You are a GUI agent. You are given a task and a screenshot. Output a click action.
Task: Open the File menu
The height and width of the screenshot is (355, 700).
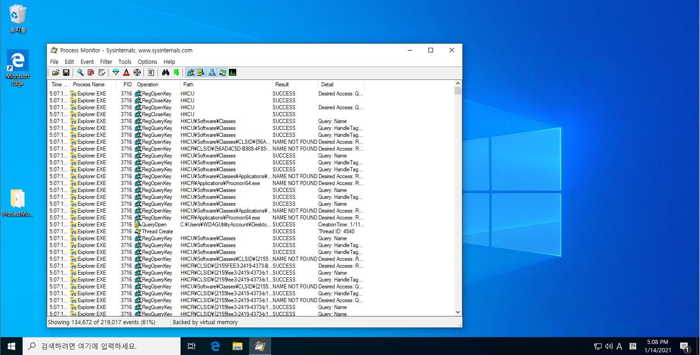pos(54,62)
